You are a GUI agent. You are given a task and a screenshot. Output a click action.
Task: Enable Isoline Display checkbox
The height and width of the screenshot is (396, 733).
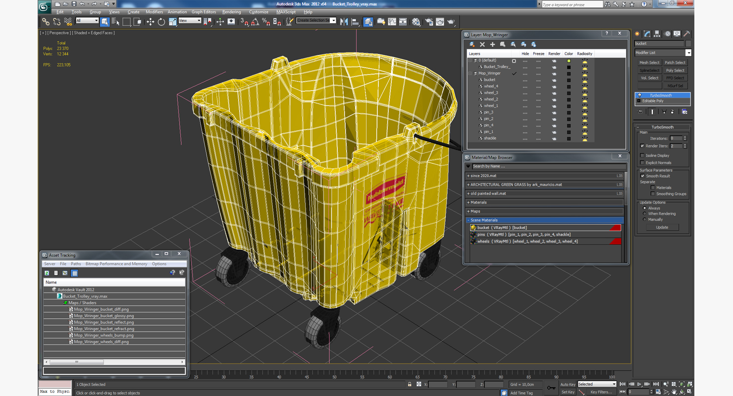642,155
